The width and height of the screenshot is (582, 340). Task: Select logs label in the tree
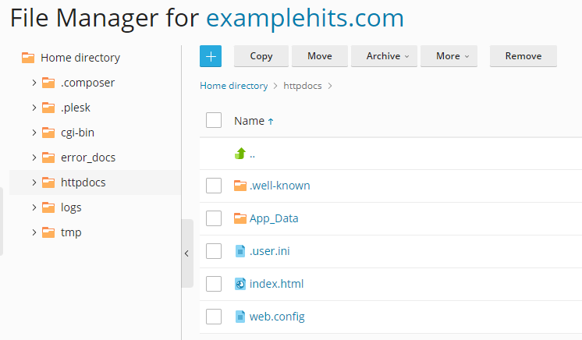point(71,207)
